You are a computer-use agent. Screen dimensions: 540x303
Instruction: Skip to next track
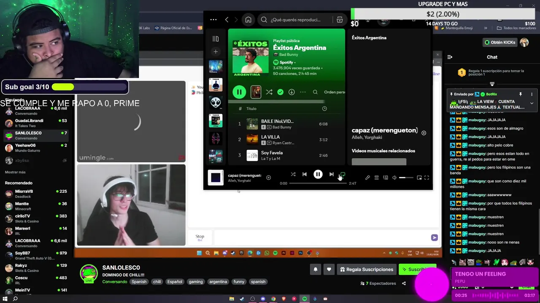[x=332, y=174]
